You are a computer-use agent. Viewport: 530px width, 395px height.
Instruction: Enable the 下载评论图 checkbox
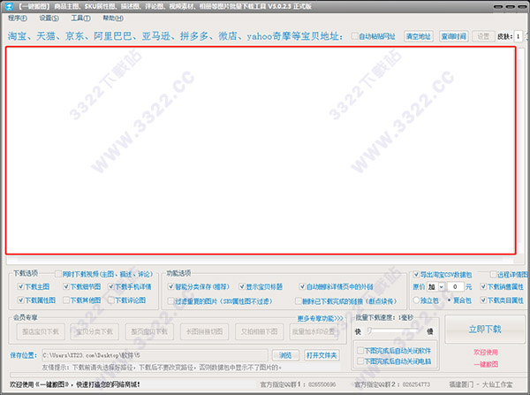coord(111,300)
